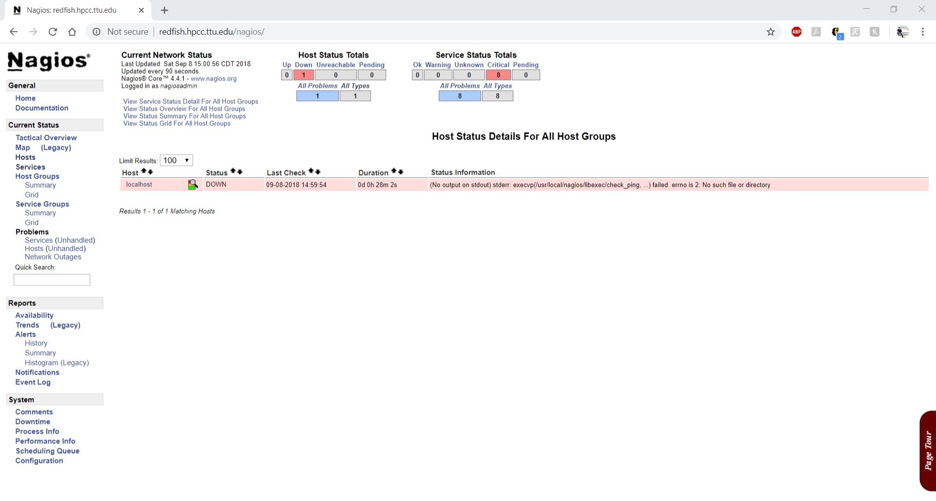936x501 pixels.
Task: Open Hosts in sidebar menu
Action: tap(25, 157)
